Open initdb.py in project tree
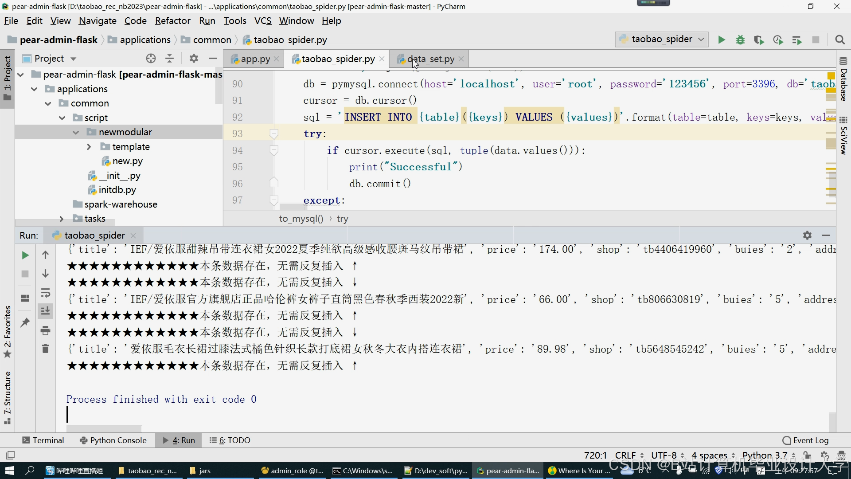The height and width of the screenshot is (479, 851). [x=117, y=190]
